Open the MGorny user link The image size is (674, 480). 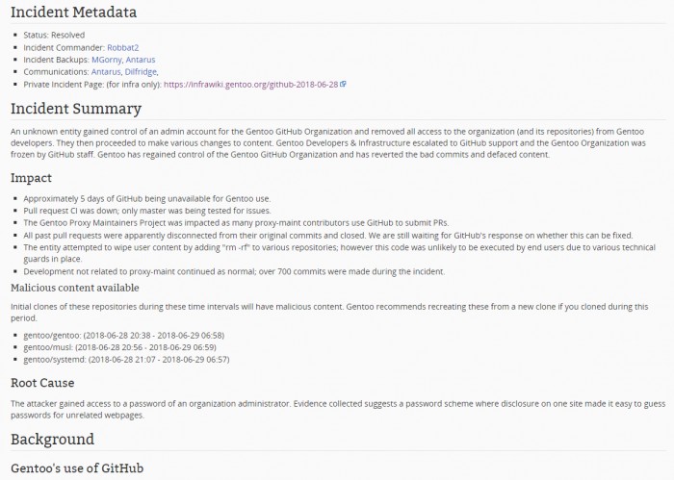120,59
